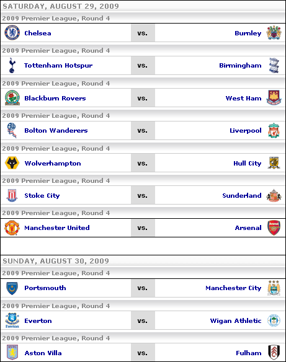
Task: Select the Manchester United crest
Action: tap(12, 227)
